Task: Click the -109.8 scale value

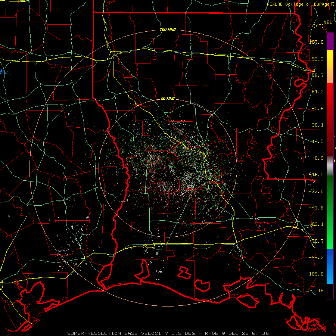Action: click(315, 274)
